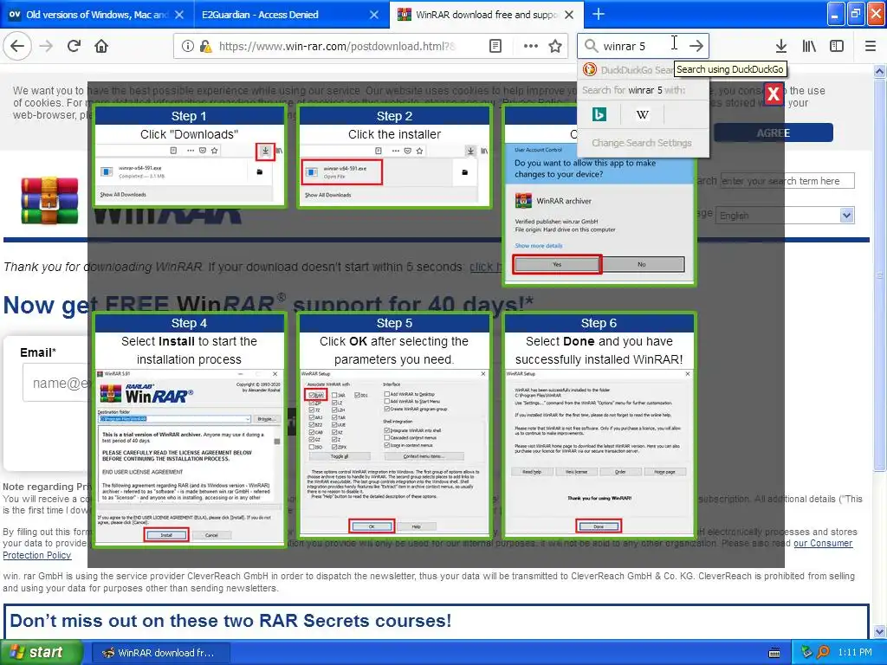This screenshot has height=665, width=887.
Task: Click the Email name input field
Action: pyautogui.click(x=55, y=383)
